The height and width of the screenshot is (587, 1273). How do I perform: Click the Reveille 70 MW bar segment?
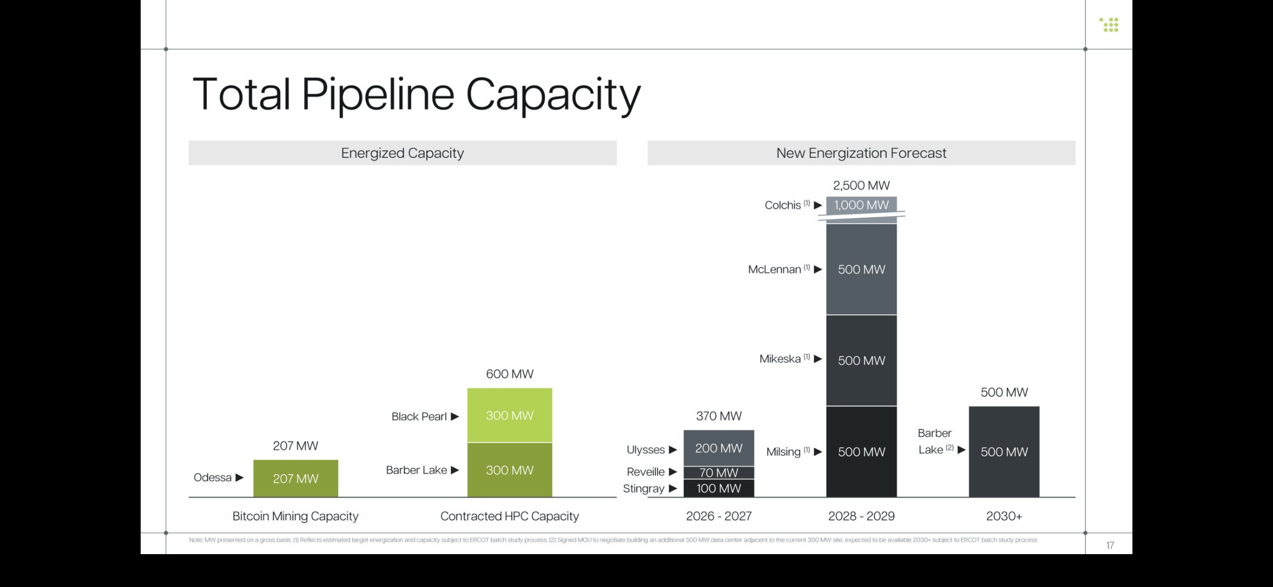(719, 473)
